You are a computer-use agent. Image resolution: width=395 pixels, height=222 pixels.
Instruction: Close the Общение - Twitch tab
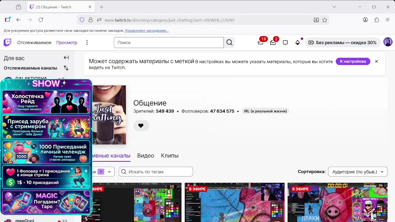[x=90, y=7]
